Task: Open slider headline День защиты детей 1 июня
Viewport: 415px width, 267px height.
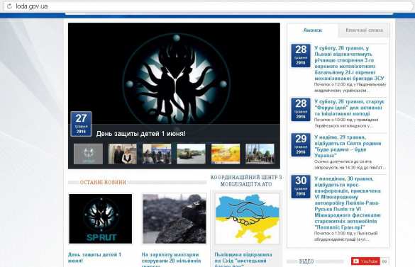Action: point(140,134)
